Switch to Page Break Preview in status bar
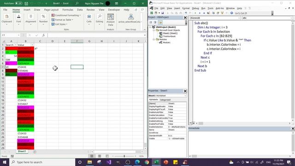Image resolution: width=295 pixels, height=166 pixels. click(107, 156)
